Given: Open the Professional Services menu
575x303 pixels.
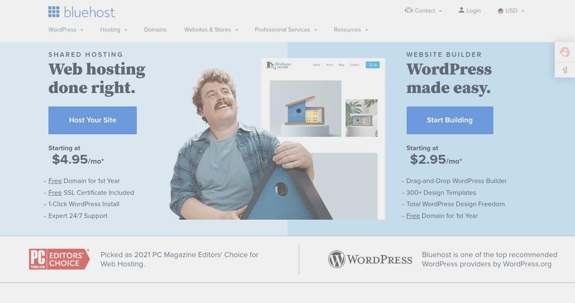Looking at the screenshot, I should 282,29.
